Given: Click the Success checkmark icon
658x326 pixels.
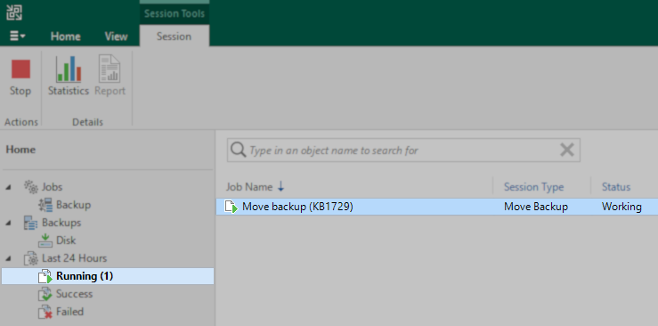Looking at the screenshot, I should tap(45, 294).
